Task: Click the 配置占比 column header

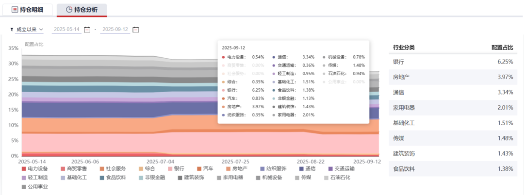Action: [502, 48]
